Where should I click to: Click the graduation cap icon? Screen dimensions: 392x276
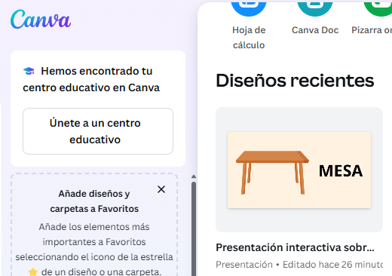pos(29,71)
